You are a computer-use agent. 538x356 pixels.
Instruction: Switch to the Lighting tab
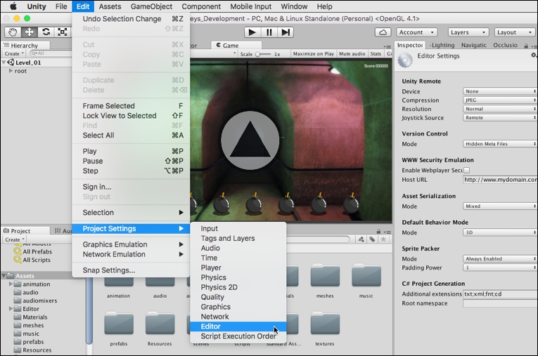pyautogui.click(x=442, y=45)
